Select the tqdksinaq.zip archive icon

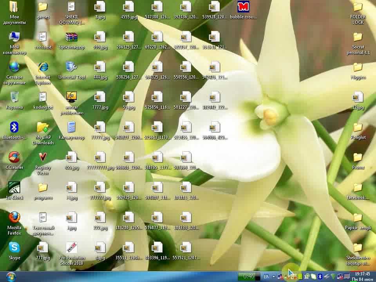[71, 37]
